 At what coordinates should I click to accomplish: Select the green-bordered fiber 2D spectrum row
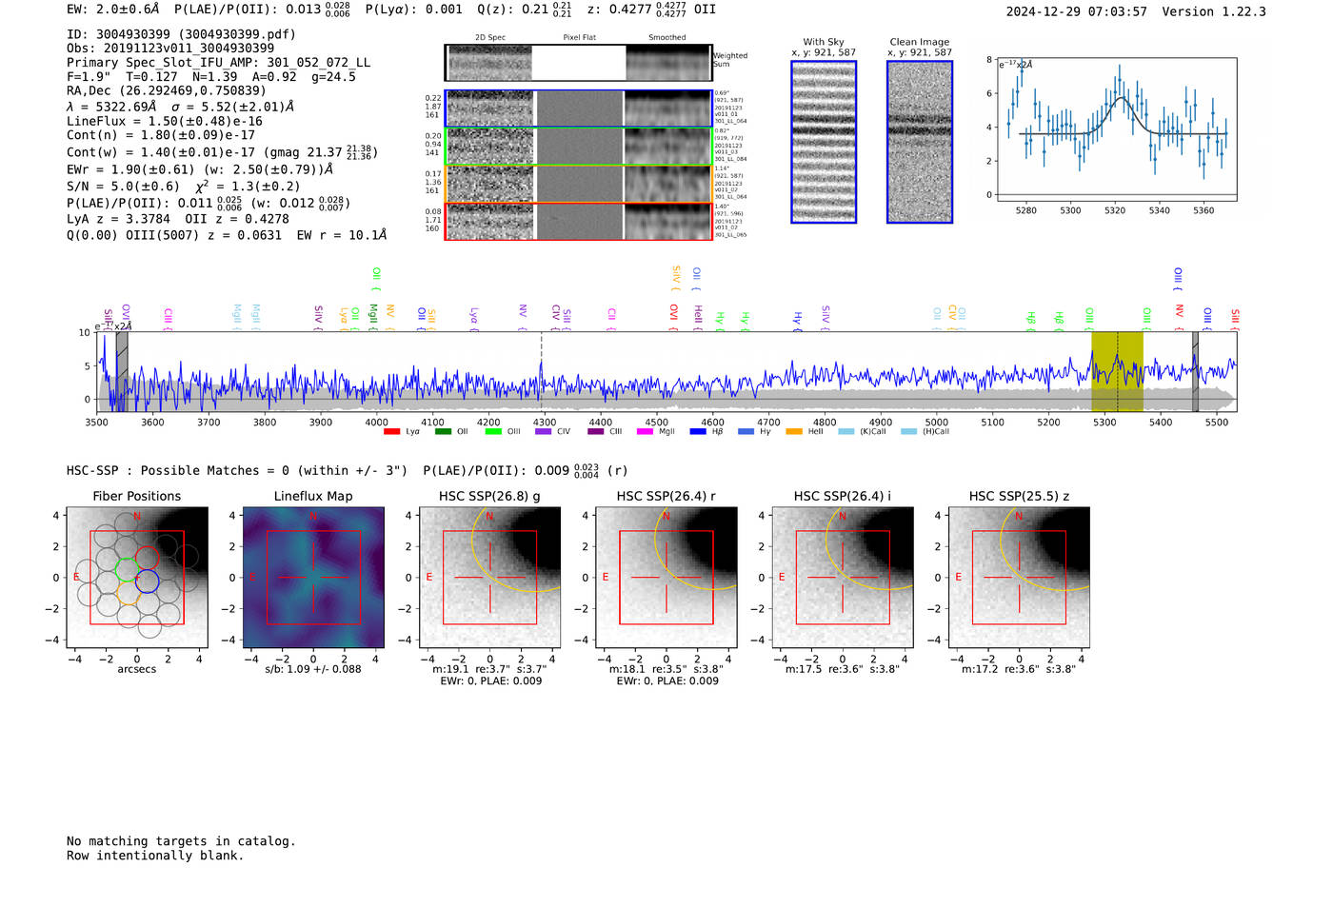pyautogui.click(x=578, y=146)
